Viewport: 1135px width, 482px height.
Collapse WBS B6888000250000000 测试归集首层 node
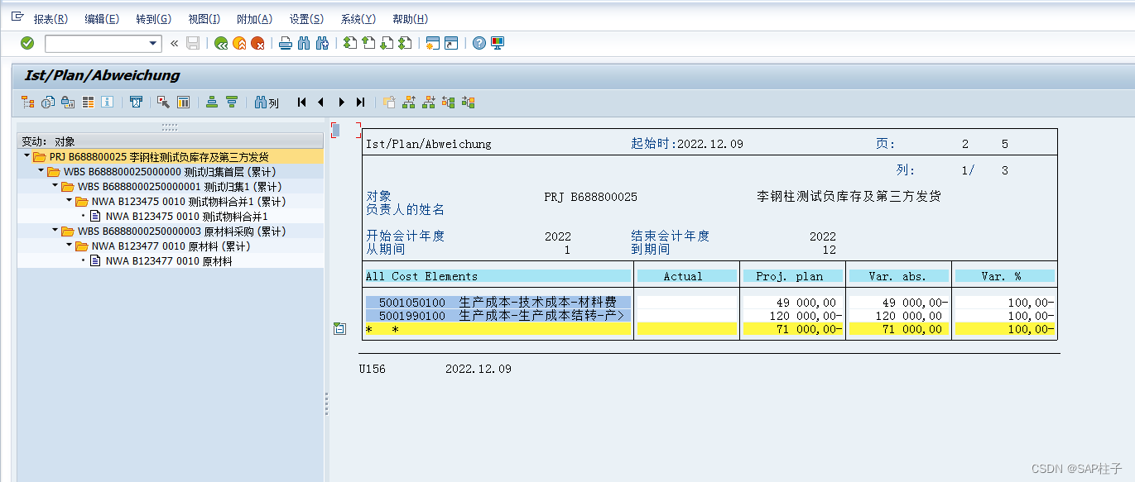[x=41, y=171]
